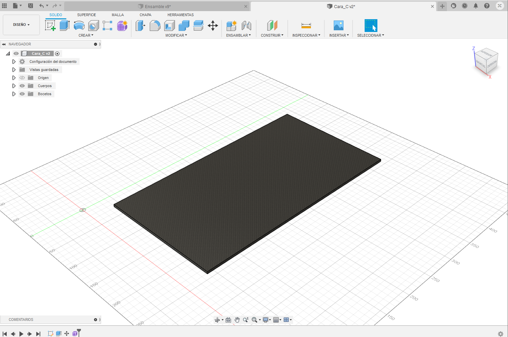Expand the Bocetos folder
508x337 pixels.
(x=14, y=94)
